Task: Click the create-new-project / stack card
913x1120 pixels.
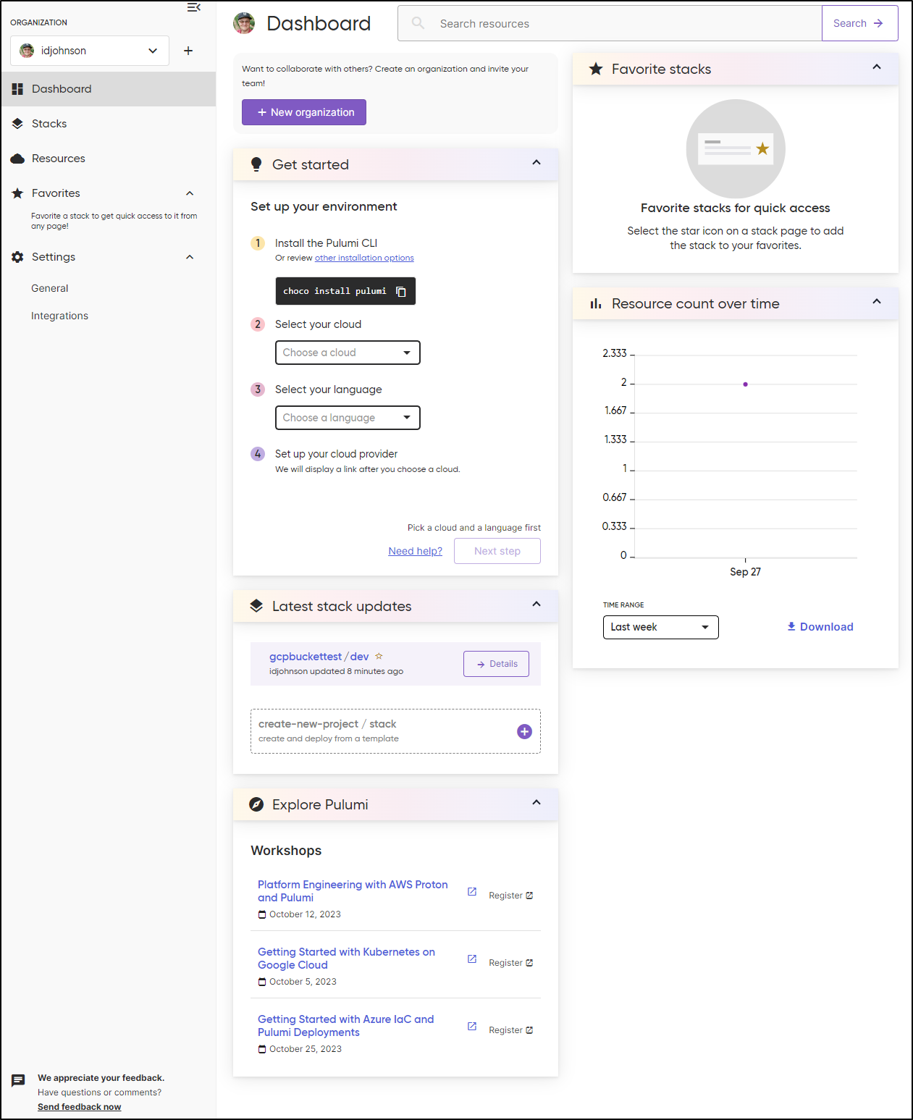Action: click(x=395, y=731)
